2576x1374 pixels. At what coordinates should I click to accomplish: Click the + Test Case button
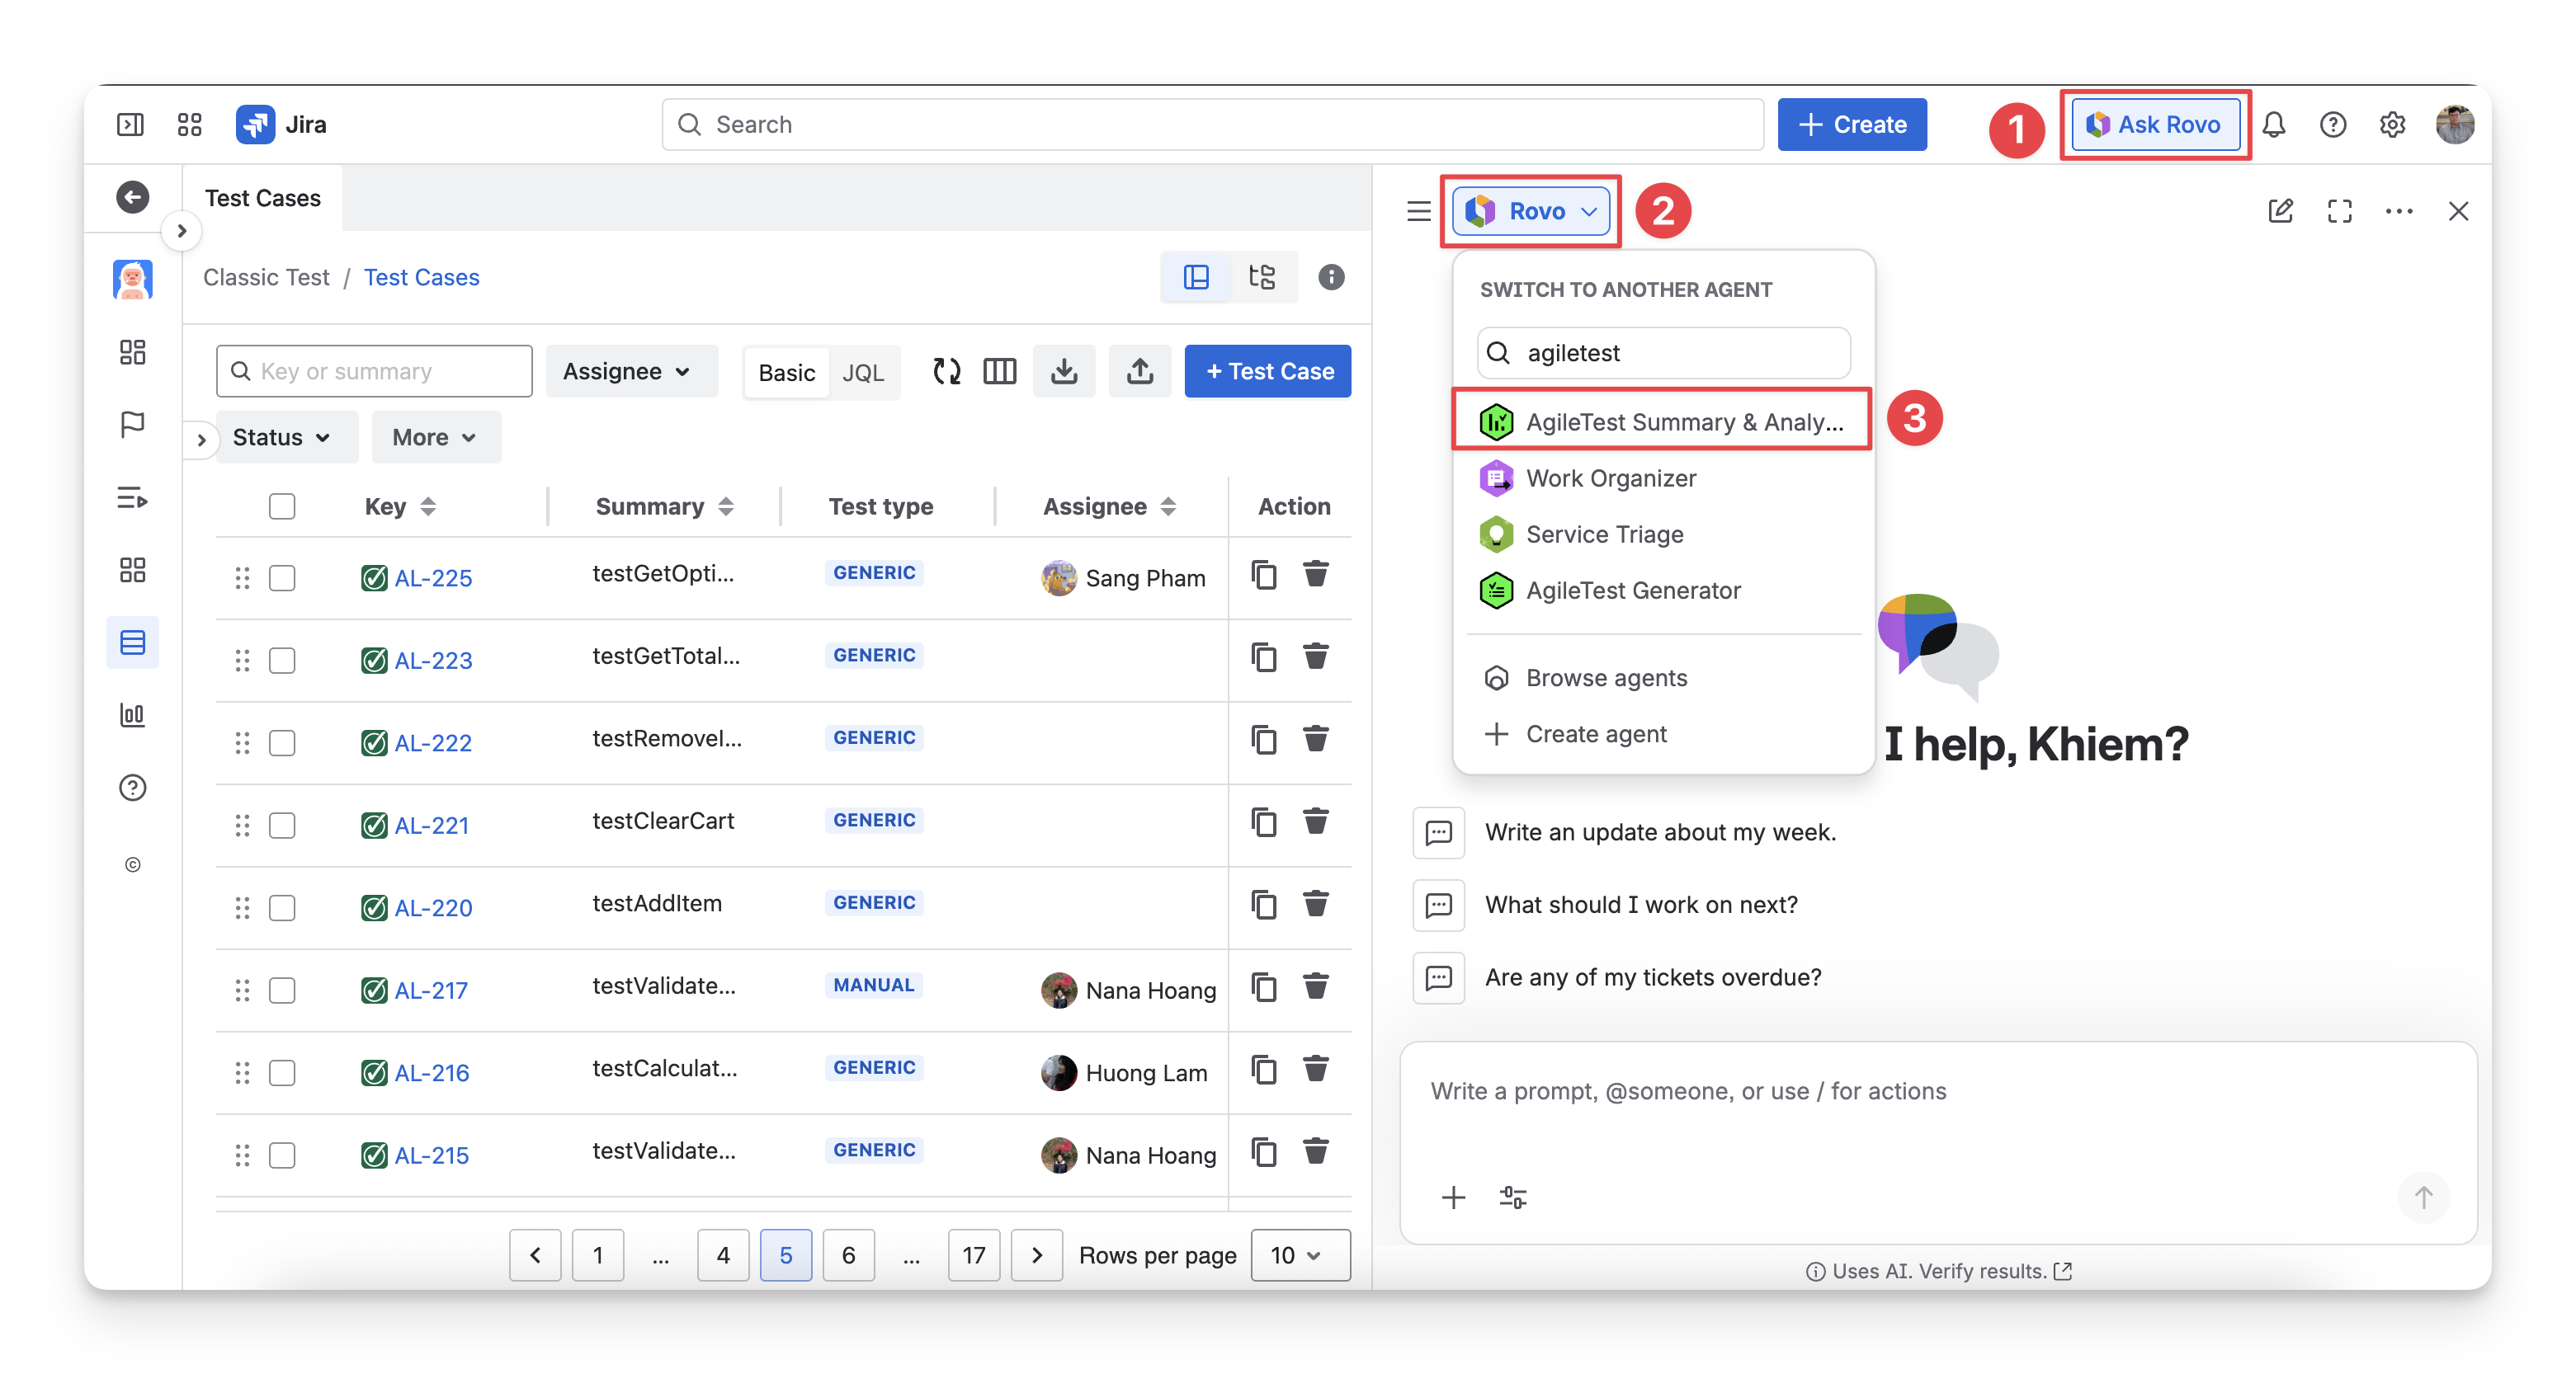click(1267, 372)
